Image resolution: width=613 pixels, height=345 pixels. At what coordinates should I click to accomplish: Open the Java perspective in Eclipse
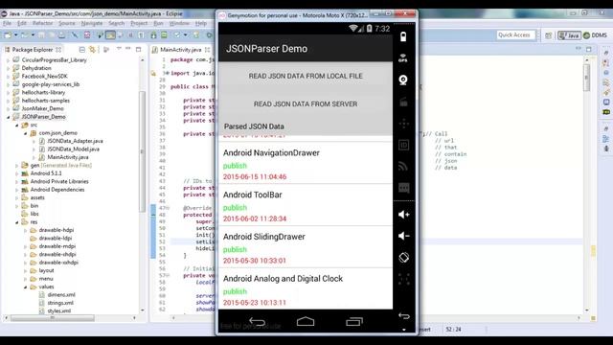point(569,35)
